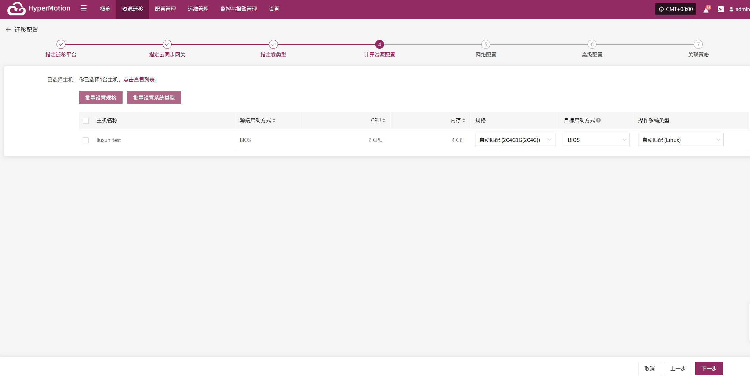Click the HyperMotion cloud logo
The image size is (750, 378).
tap(16, 9)
